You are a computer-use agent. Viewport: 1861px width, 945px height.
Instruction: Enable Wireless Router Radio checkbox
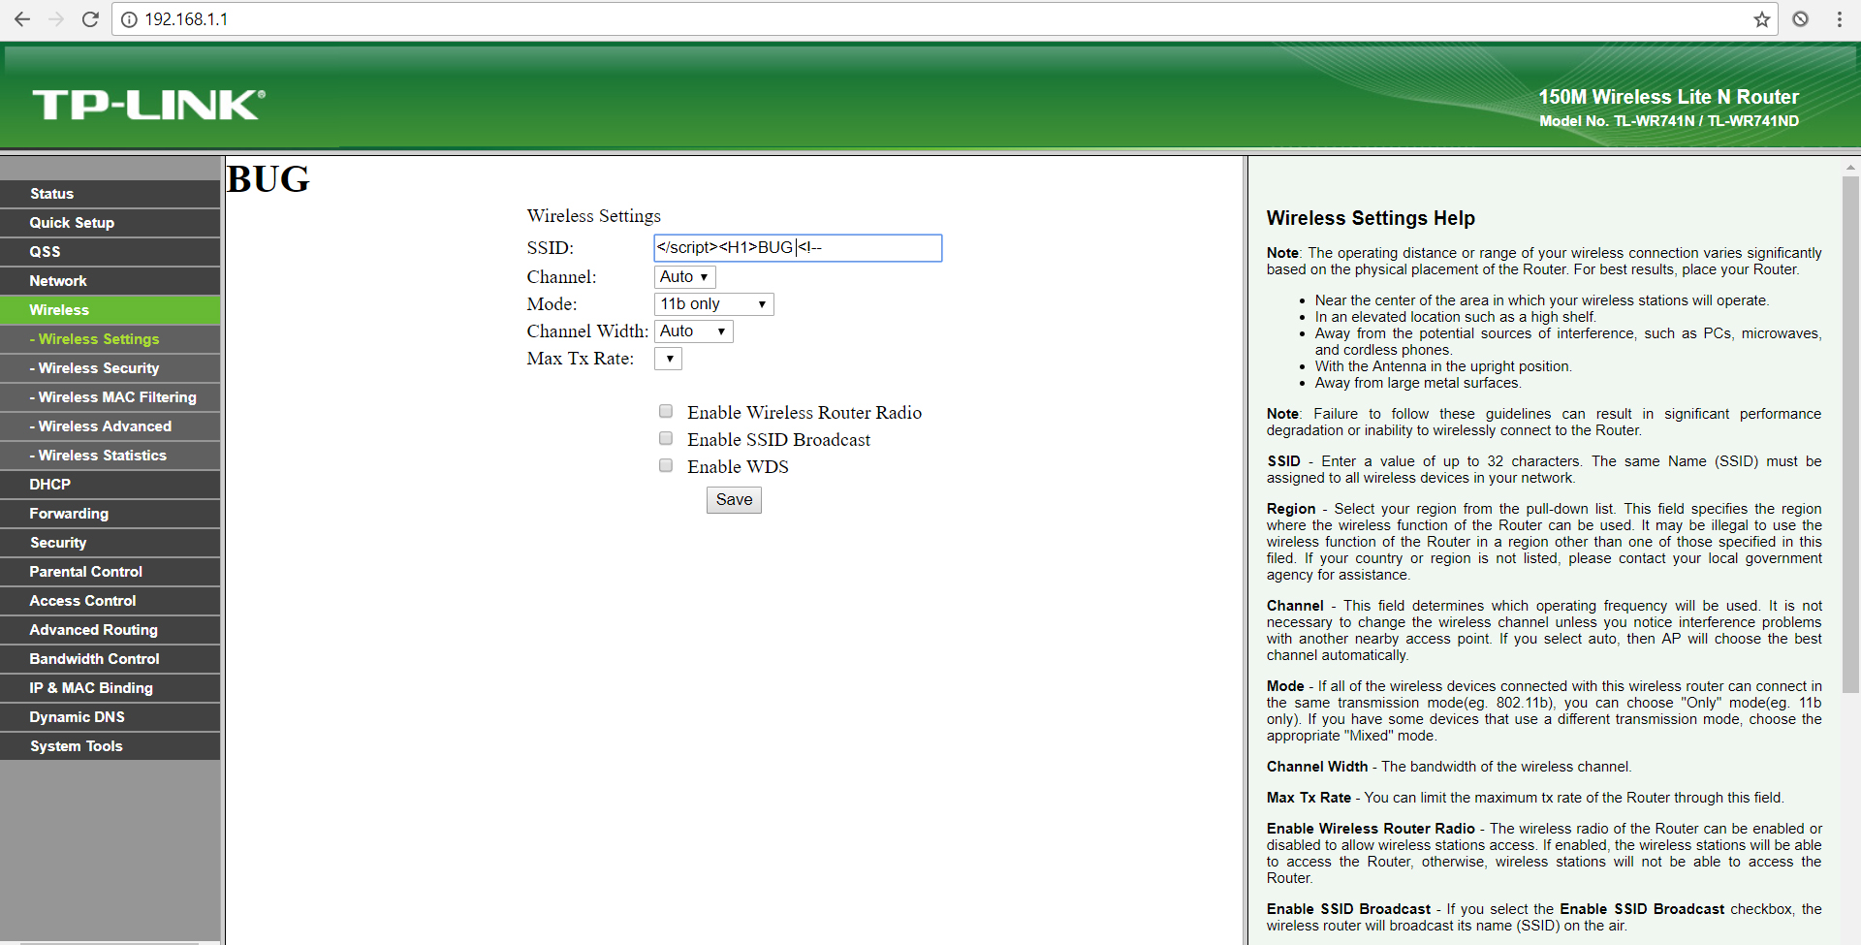point(666,411)
